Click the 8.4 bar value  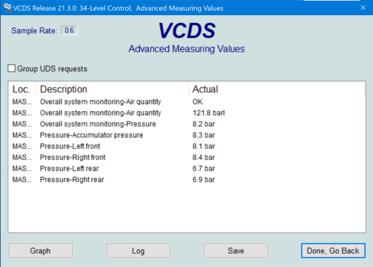point(203,158)
